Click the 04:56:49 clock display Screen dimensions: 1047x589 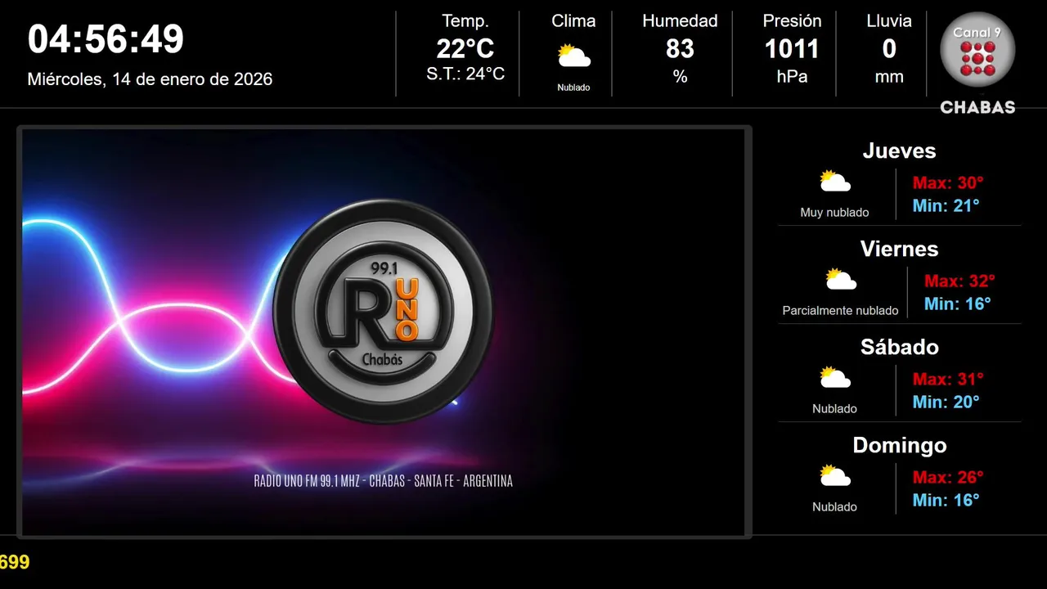(x=106, y=39)
